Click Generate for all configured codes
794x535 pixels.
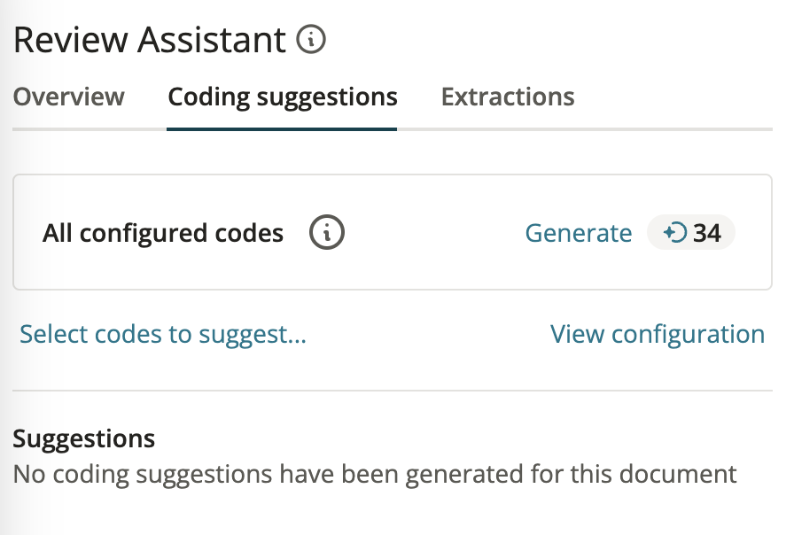click(x=579, y=233)
